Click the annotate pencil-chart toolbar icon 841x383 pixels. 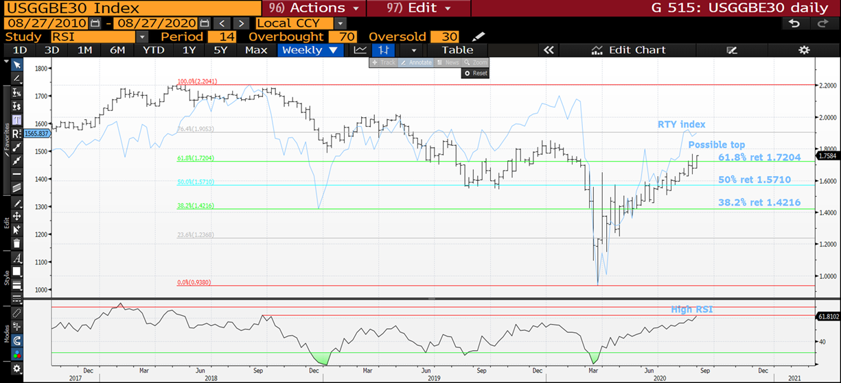pos(732,50)
